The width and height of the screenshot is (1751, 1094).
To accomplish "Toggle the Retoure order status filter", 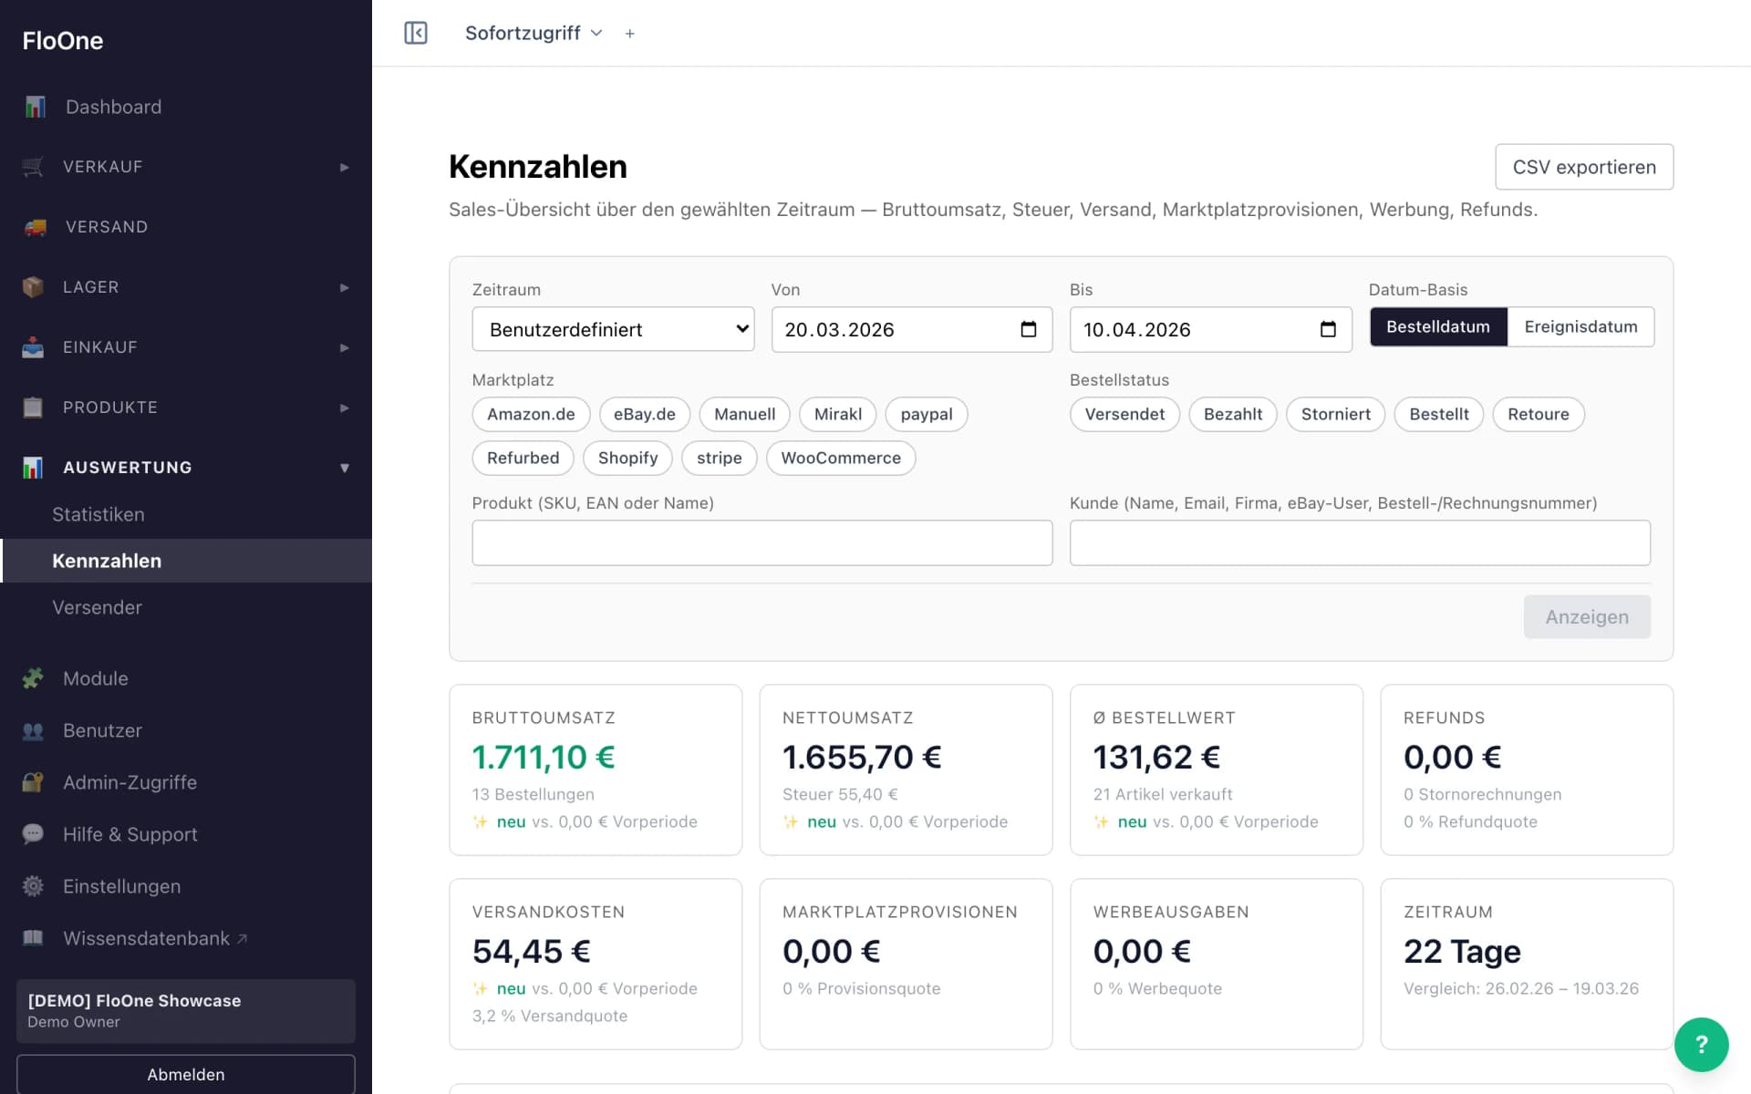I will pos(1538,414).
